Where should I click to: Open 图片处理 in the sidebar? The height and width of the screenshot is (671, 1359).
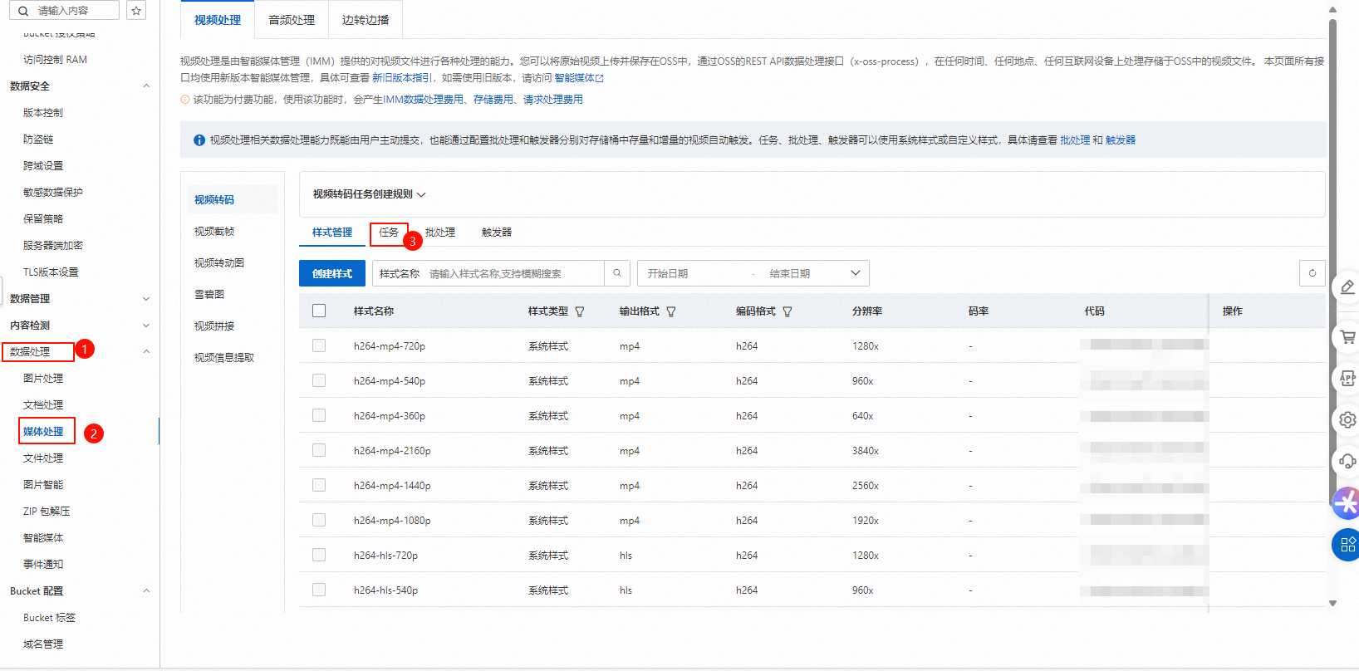pyautogui.click(x=43, y=379)
